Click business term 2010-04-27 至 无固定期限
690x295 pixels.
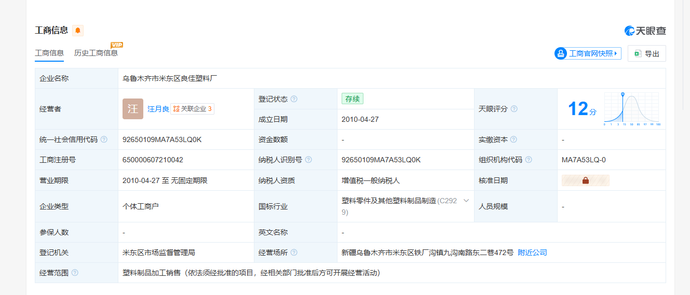tap(165, 180)
